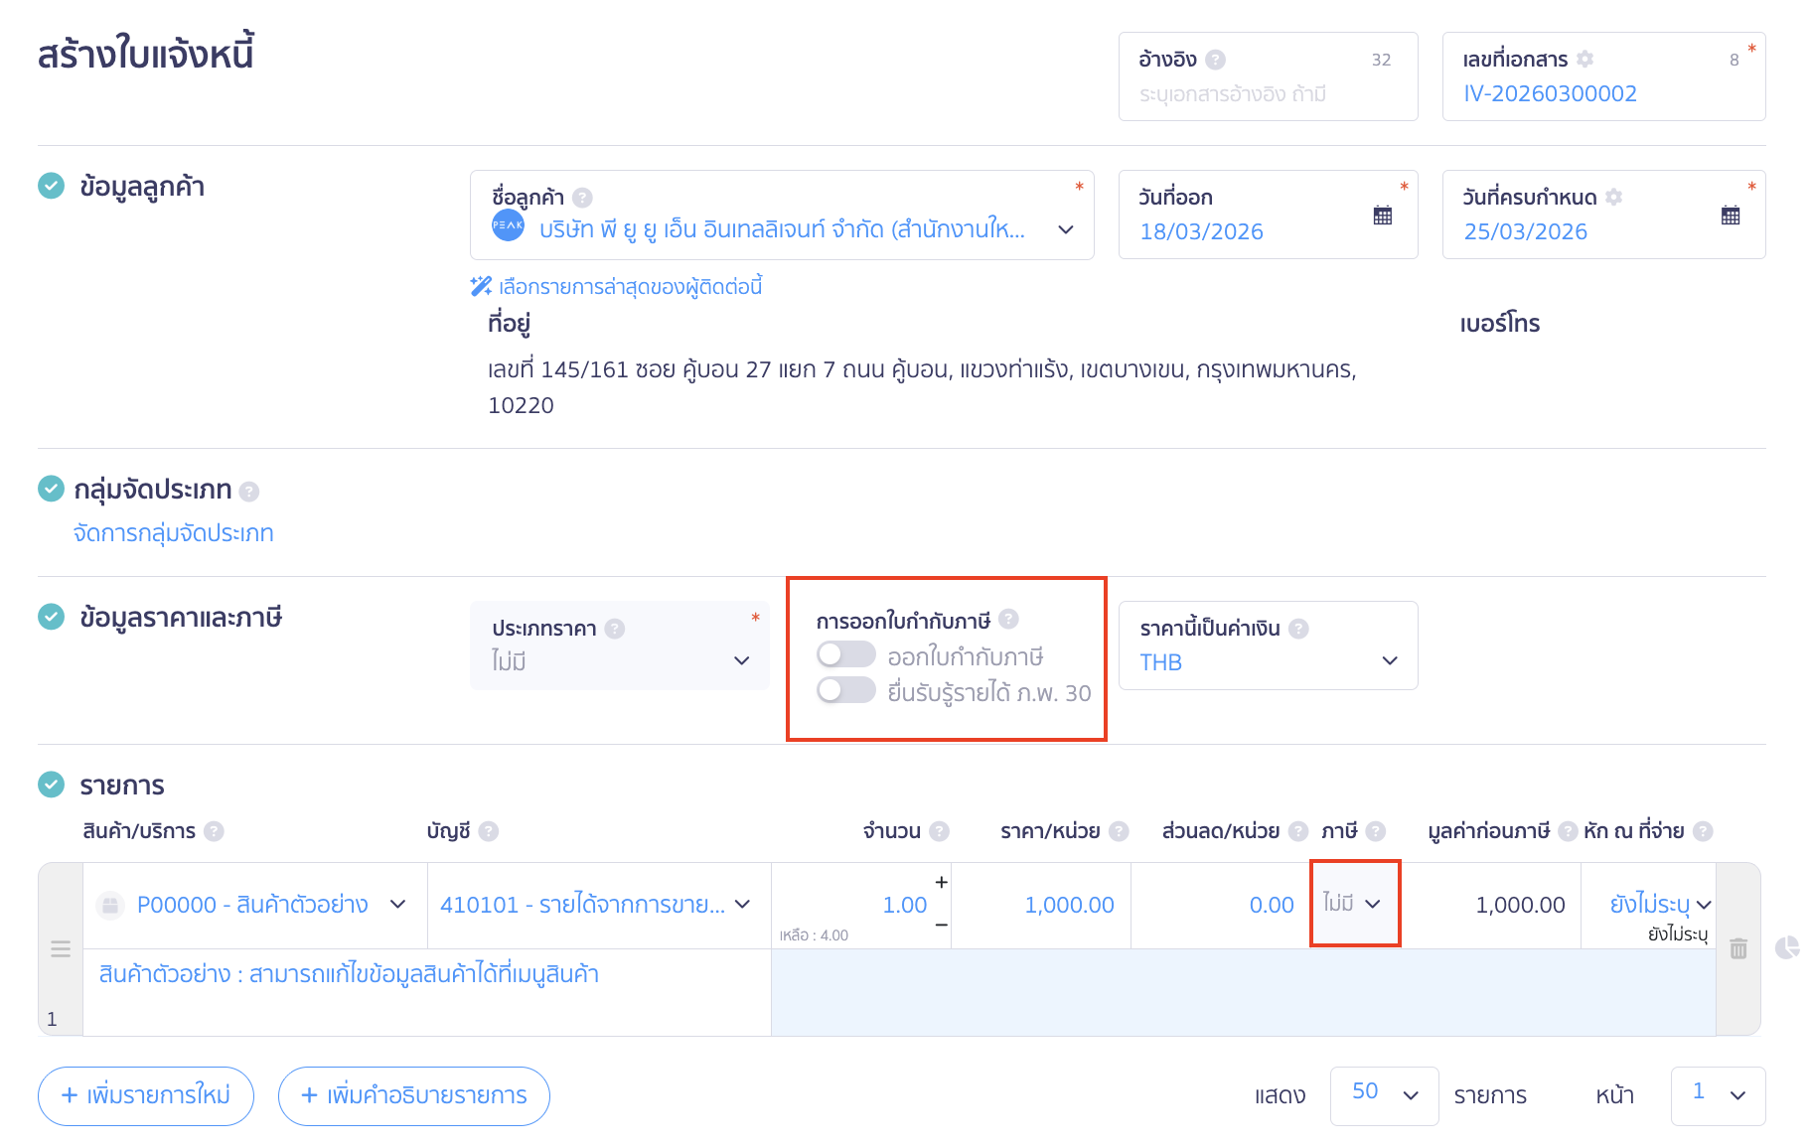Open the จัดการกลุ่มจัดประเภท link
This screenshot has height=1148, width=1810.
click(174, 533)
